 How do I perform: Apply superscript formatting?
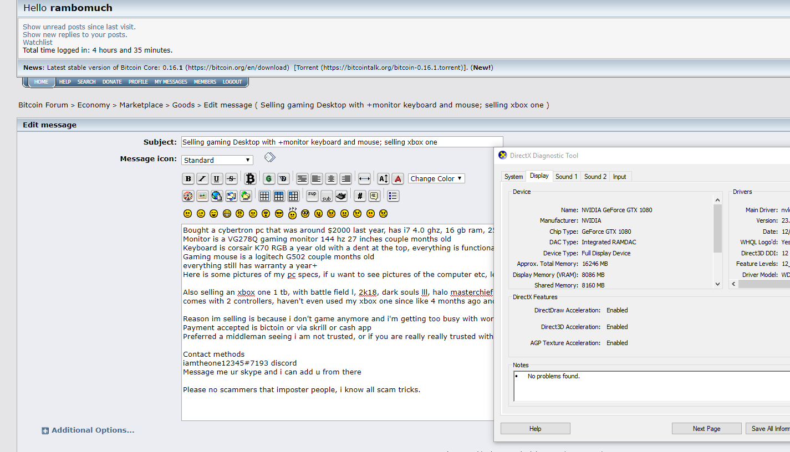[312, 196]
